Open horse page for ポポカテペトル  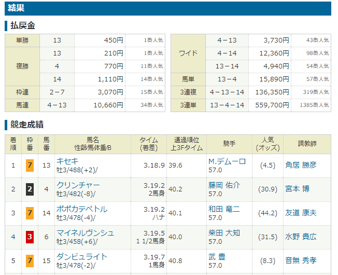[82, 209]
